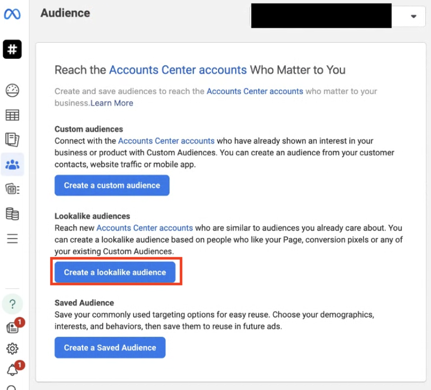Click the Meta logo in the sidebar
The height and width of the screenshot is (390, 431).
(x=12, y=14)
